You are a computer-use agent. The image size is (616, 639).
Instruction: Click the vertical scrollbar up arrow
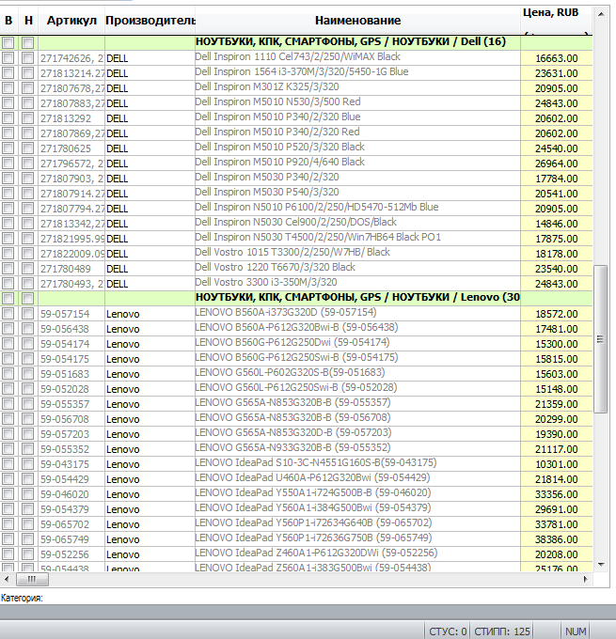pyautogui.click(x=601, y=14)
